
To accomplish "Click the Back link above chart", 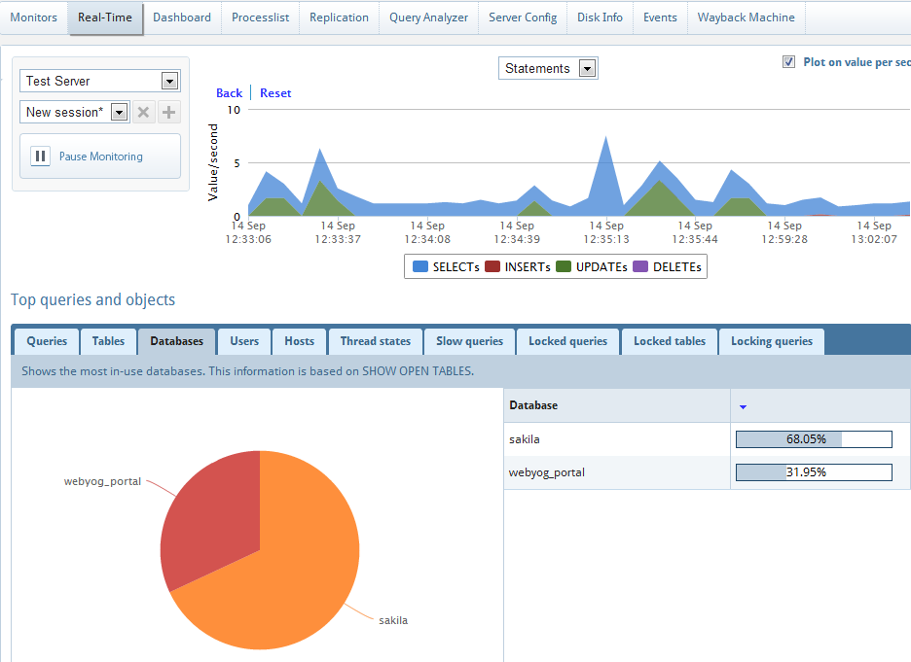I will (229, 92).
